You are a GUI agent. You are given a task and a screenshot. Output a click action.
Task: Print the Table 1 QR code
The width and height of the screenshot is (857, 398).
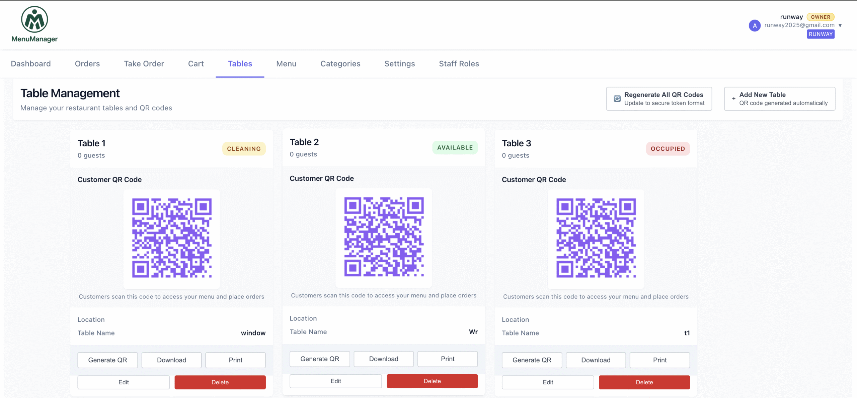pyautogui.click(x=235, y=360)
